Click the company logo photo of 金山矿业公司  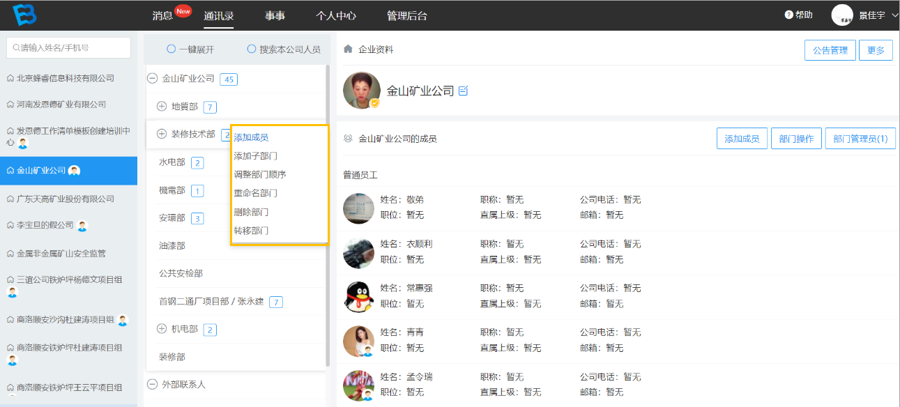point(362,91)
